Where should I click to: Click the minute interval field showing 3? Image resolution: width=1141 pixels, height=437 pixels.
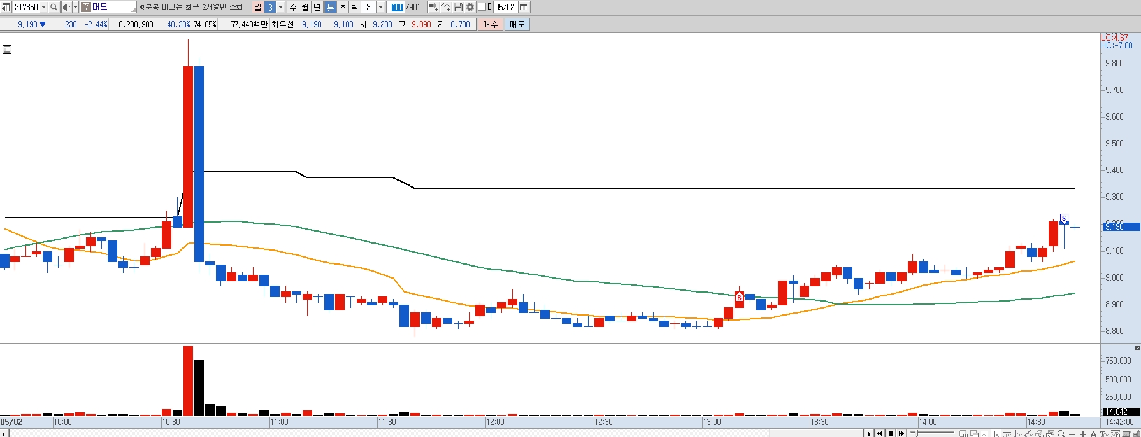pos(368,7)
